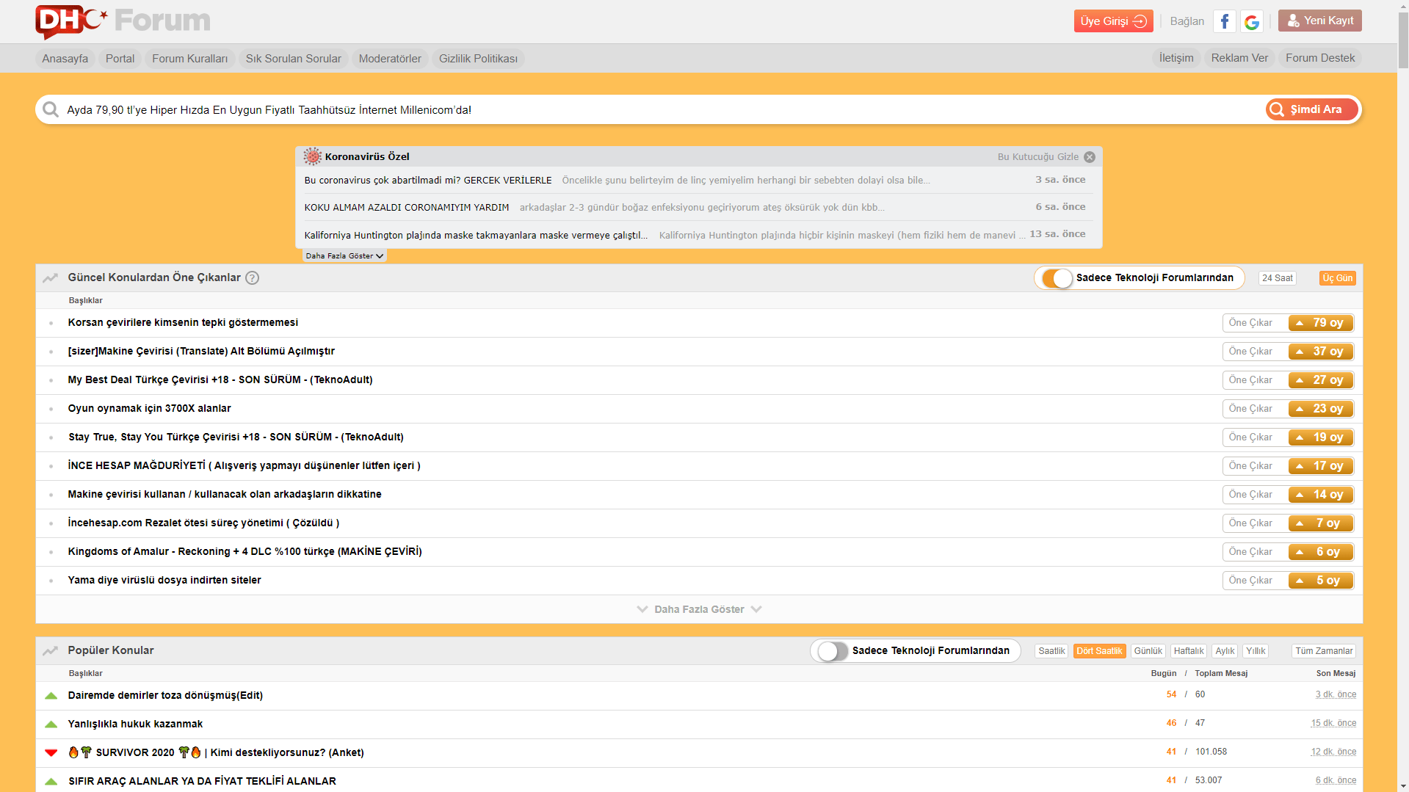
Task: Open the Reklam Ver page
Action: click(1239, 58)
